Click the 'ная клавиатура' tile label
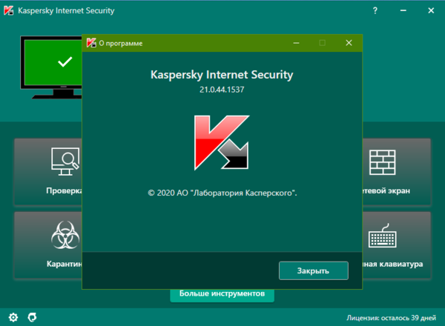 pyautogui.click(x=393, y=265)
